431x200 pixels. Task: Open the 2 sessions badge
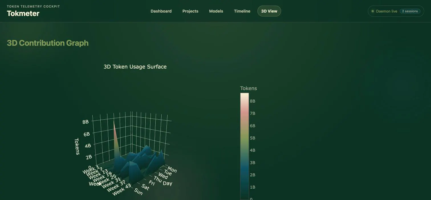pyautogui.click(x=410, y=11)
